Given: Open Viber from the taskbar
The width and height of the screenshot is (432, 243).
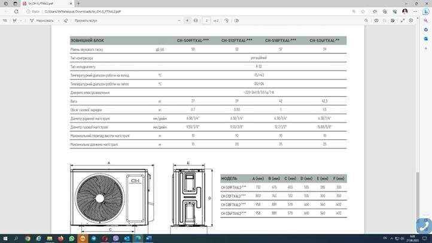Looking at the screenshot, I should click(x=115, y=239).
